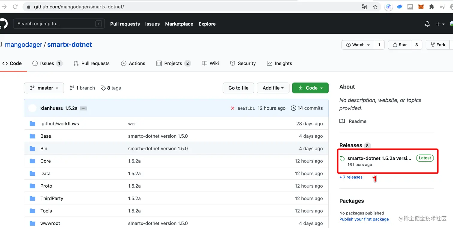Click the release tag icon

click(342, 159)
